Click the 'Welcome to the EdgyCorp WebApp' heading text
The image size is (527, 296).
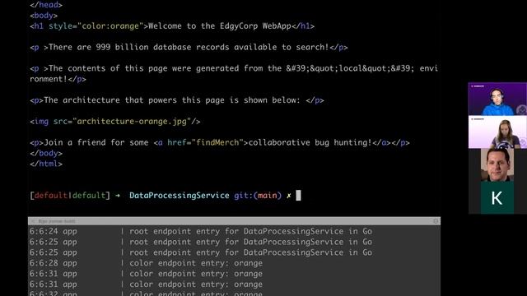click(x=220, y=25)
